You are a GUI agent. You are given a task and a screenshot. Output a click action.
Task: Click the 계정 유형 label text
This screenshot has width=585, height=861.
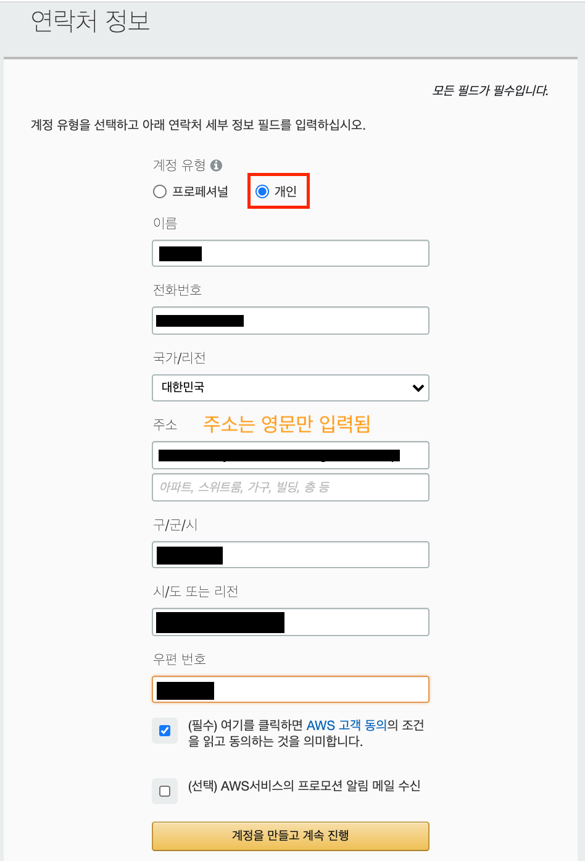tap(179, 166)
